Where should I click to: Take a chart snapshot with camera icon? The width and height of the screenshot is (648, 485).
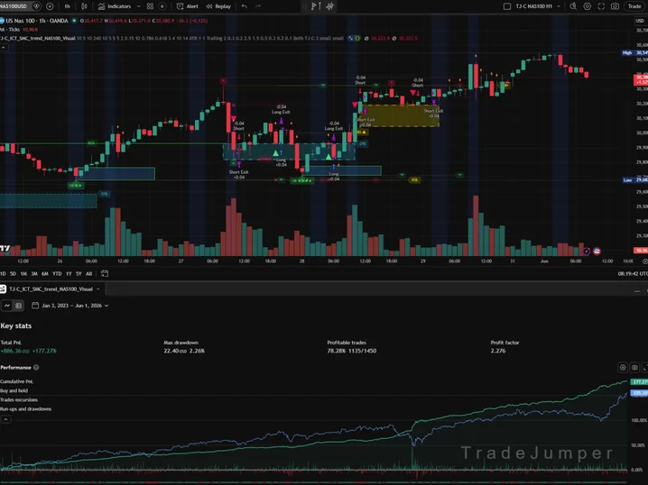pyautogui.click(x=615, y=6)
